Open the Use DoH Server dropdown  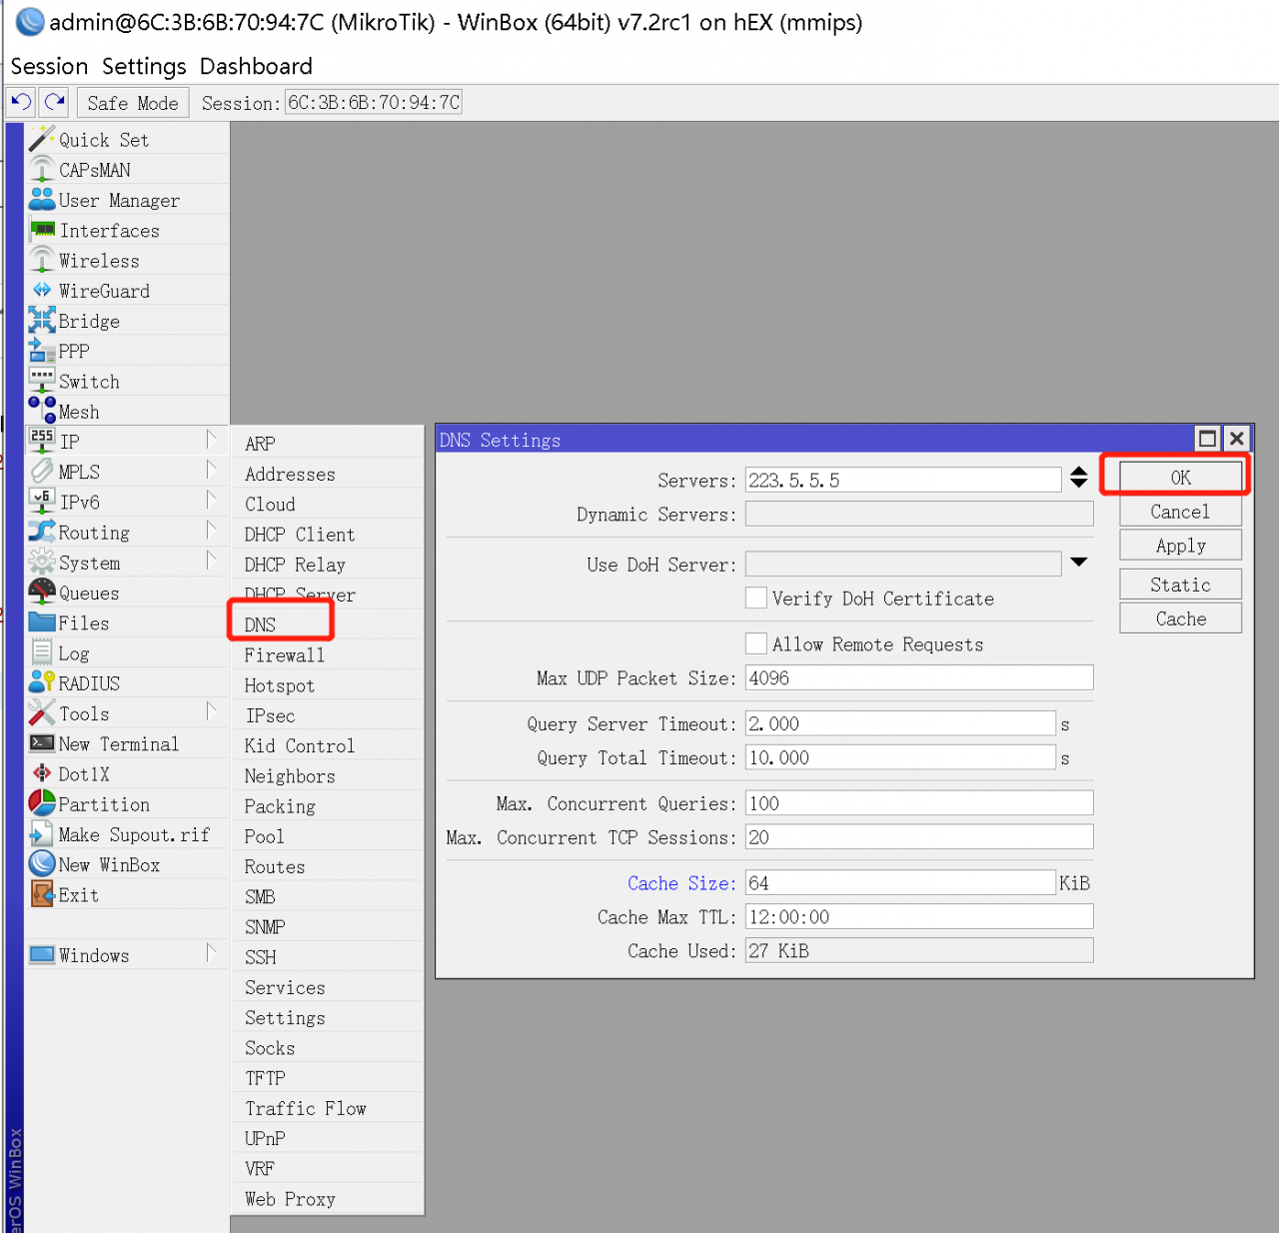(1078, 563)
